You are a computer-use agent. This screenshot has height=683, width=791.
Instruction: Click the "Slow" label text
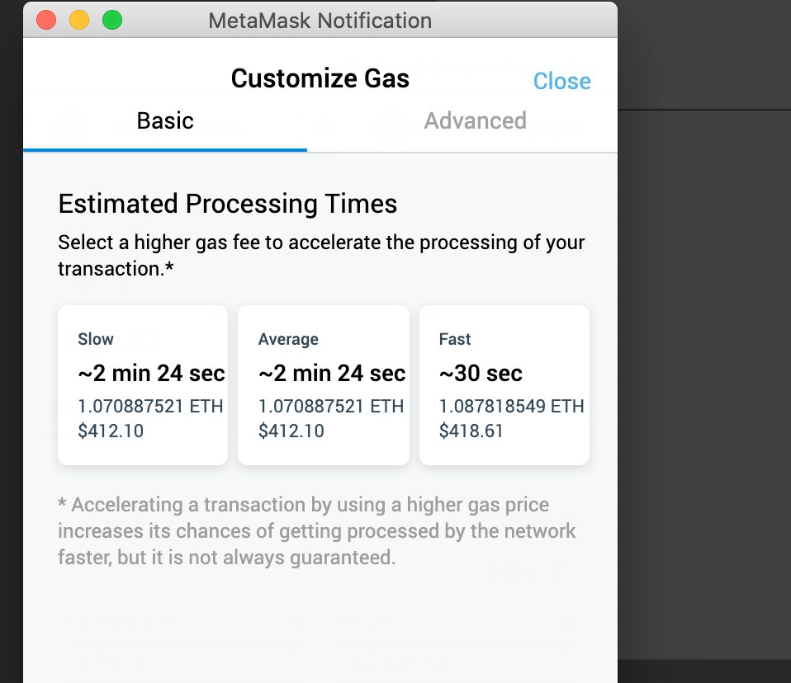(x=96, y=339)
